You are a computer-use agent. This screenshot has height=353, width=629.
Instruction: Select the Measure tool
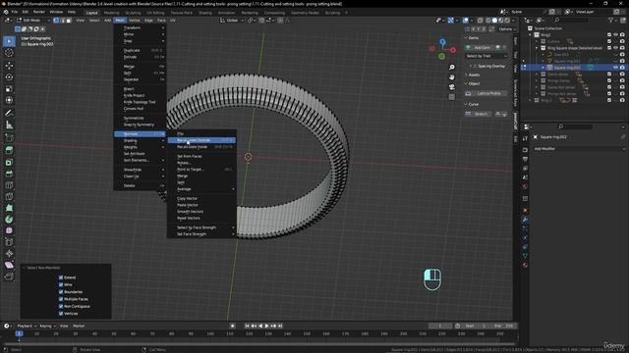(9, 125)
